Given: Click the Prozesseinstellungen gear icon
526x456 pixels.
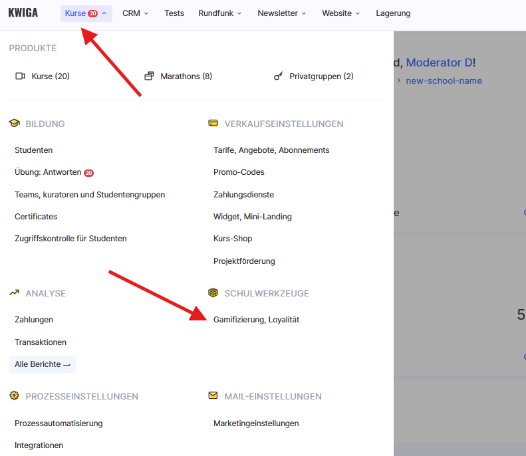Looking at the screenshot, I should (15, 396).
